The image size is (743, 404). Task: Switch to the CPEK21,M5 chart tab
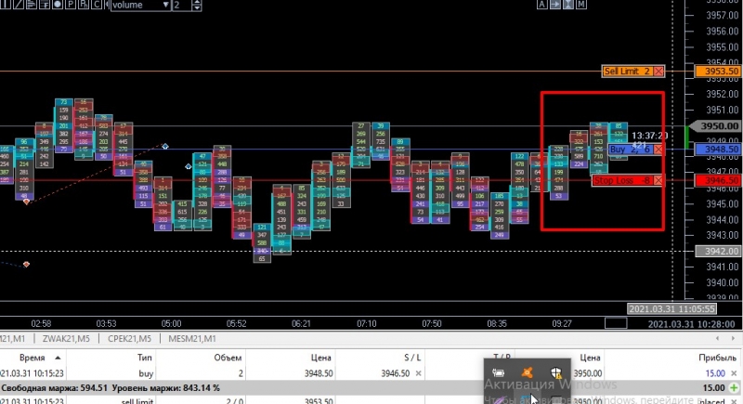(x=129, y=339)
